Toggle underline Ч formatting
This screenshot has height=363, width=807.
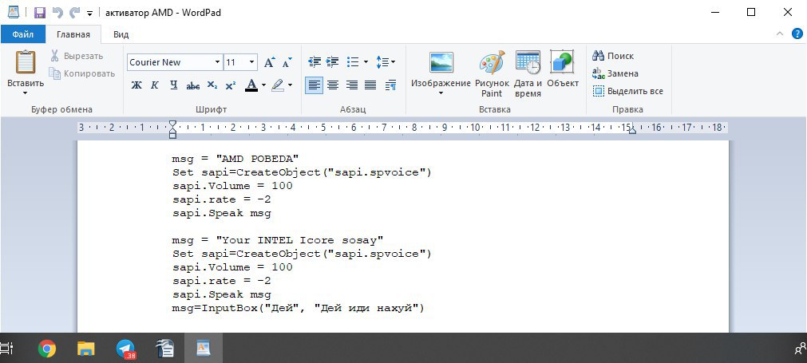173,85
